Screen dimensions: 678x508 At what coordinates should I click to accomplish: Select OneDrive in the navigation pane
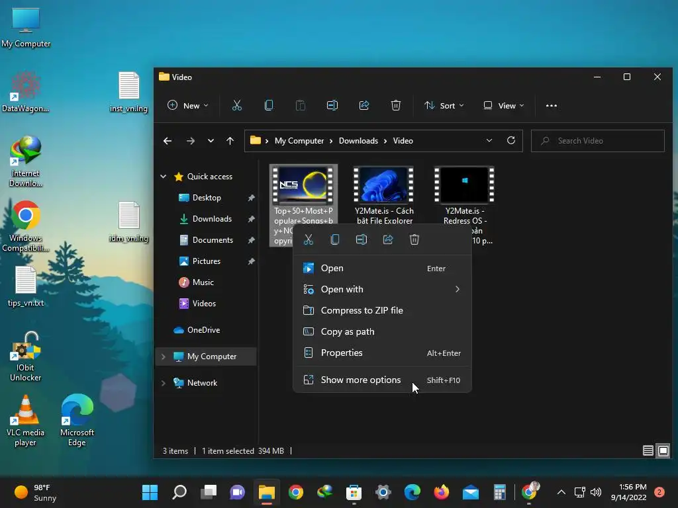[x=203, y=330]
